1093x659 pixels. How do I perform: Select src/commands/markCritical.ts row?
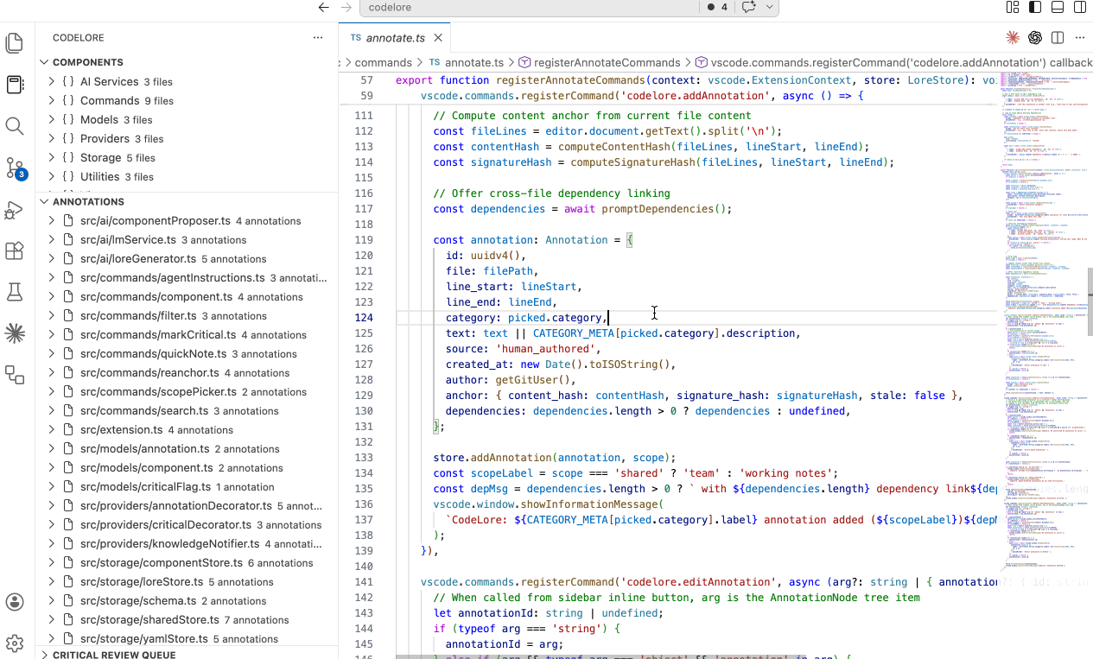pos(187,334)
